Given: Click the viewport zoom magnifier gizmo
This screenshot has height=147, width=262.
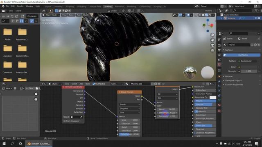Looking at the screenshot, I should coord(212,35).
